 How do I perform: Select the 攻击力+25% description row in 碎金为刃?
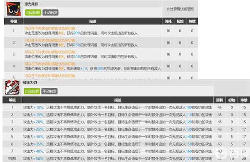[118, 129]
